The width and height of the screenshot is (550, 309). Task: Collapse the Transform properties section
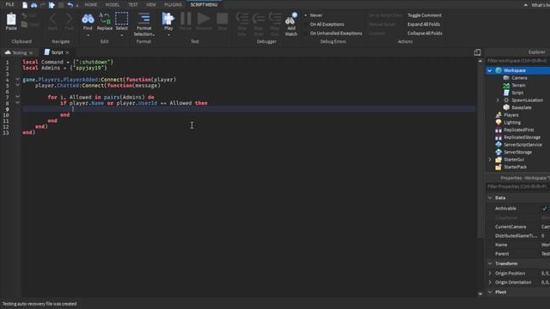point(490,264)
